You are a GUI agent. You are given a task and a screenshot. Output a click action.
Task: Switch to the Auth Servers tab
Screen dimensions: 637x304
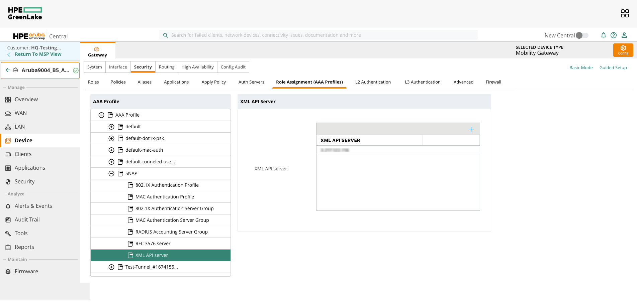click(251, 82)
